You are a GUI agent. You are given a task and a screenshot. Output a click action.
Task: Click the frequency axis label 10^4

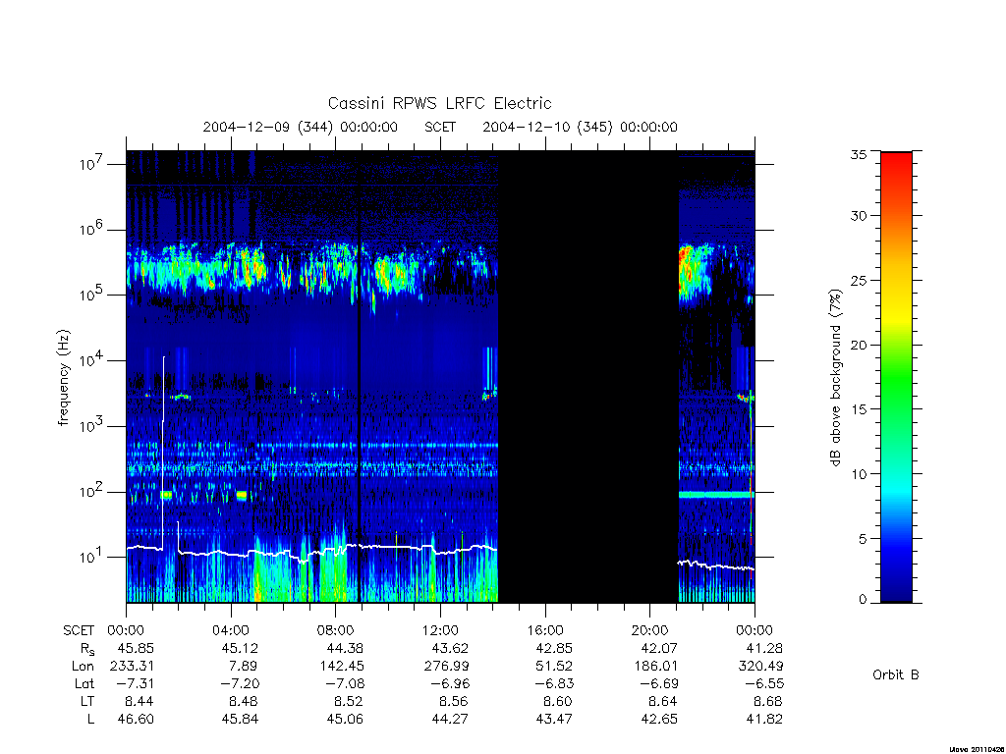click(91, 360)
